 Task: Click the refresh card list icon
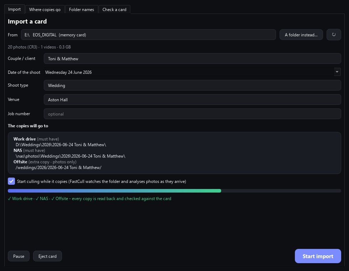click(334, 35)
